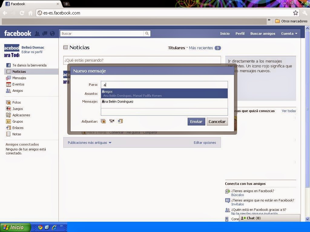This screenshot has height=232, width=310.
Task: Bookmark page with the star icon
Action: pos(295,13)
